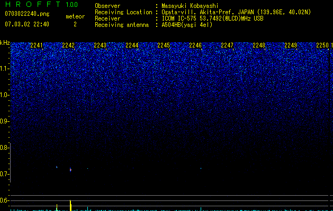This screenshot has height=211, width=333.
Task: Click the 2242 time marker
Action: pyautogui.click(x=68, y=45)
